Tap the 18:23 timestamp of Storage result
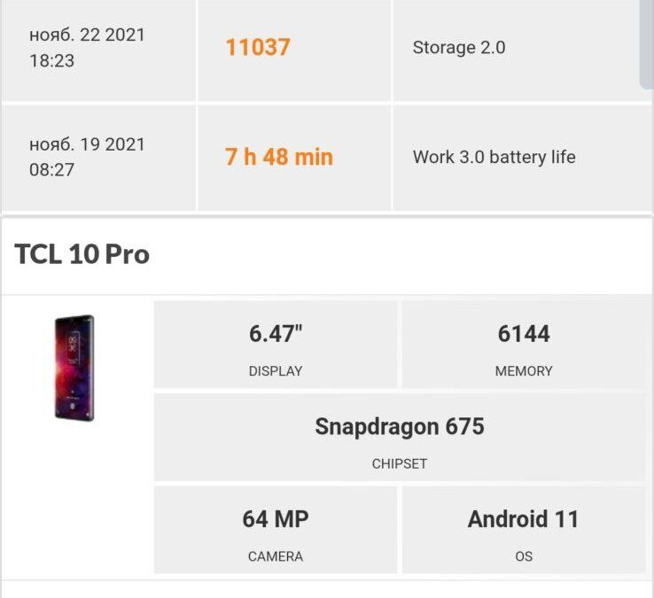This screenshot has width=654, height=598. pos(51,61)
